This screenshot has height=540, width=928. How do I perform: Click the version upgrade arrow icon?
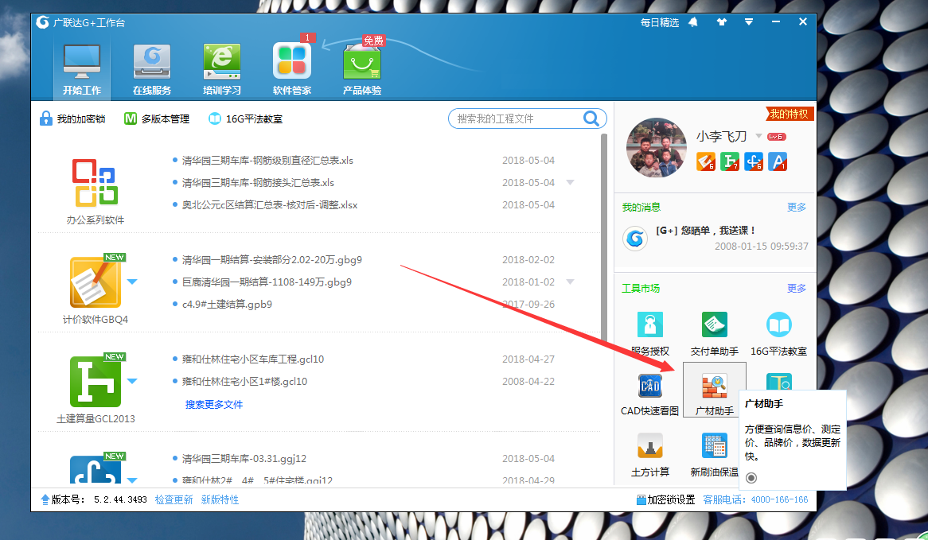[x=45, y=499]
